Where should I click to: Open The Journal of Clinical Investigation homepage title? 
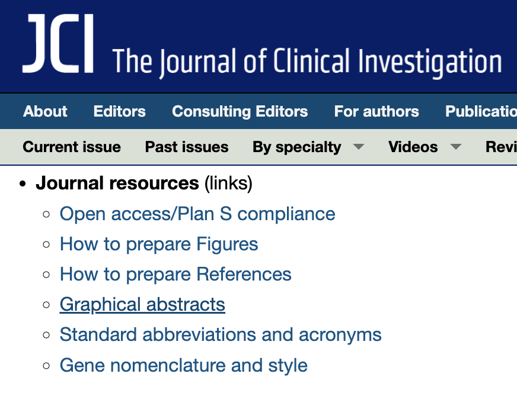[x=307, y=62]
